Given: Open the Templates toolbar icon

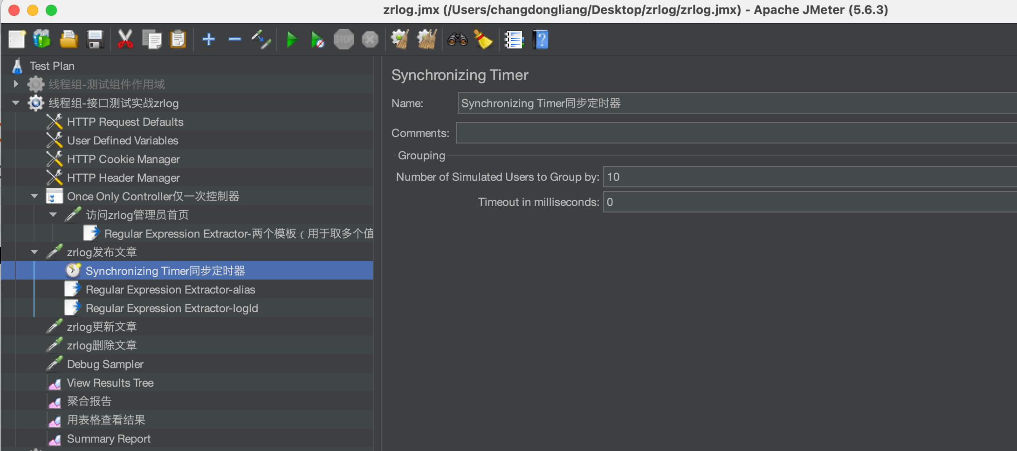Looking at the screenshot, I should (x=42, y=39).
